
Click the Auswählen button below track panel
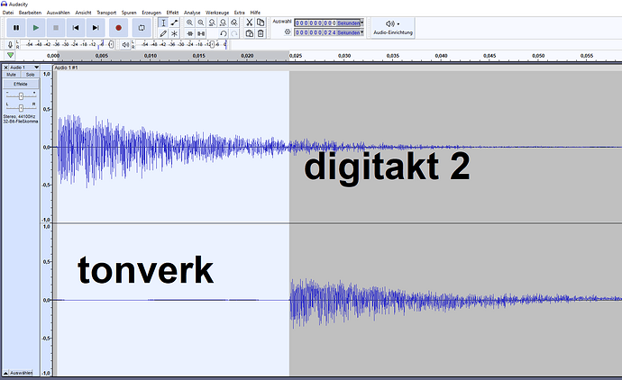22,372
